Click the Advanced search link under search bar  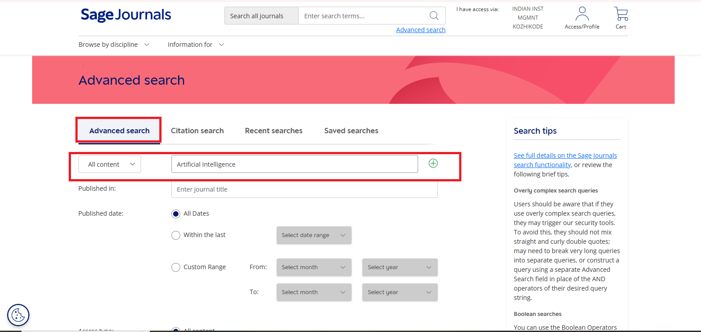(420, 30)
